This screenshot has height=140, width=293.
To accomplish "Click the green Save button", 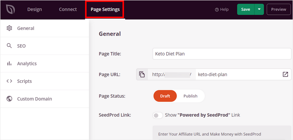I will click(x=245, y=9).
